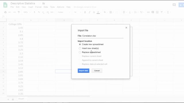Click the Print icon in the toolbar
Screen dimensions: 184x103
coord(5,12)
